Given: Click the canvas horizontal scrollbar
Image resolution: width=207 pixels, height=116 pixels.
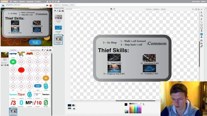Looking at the screenshot, I should [136, 101].
